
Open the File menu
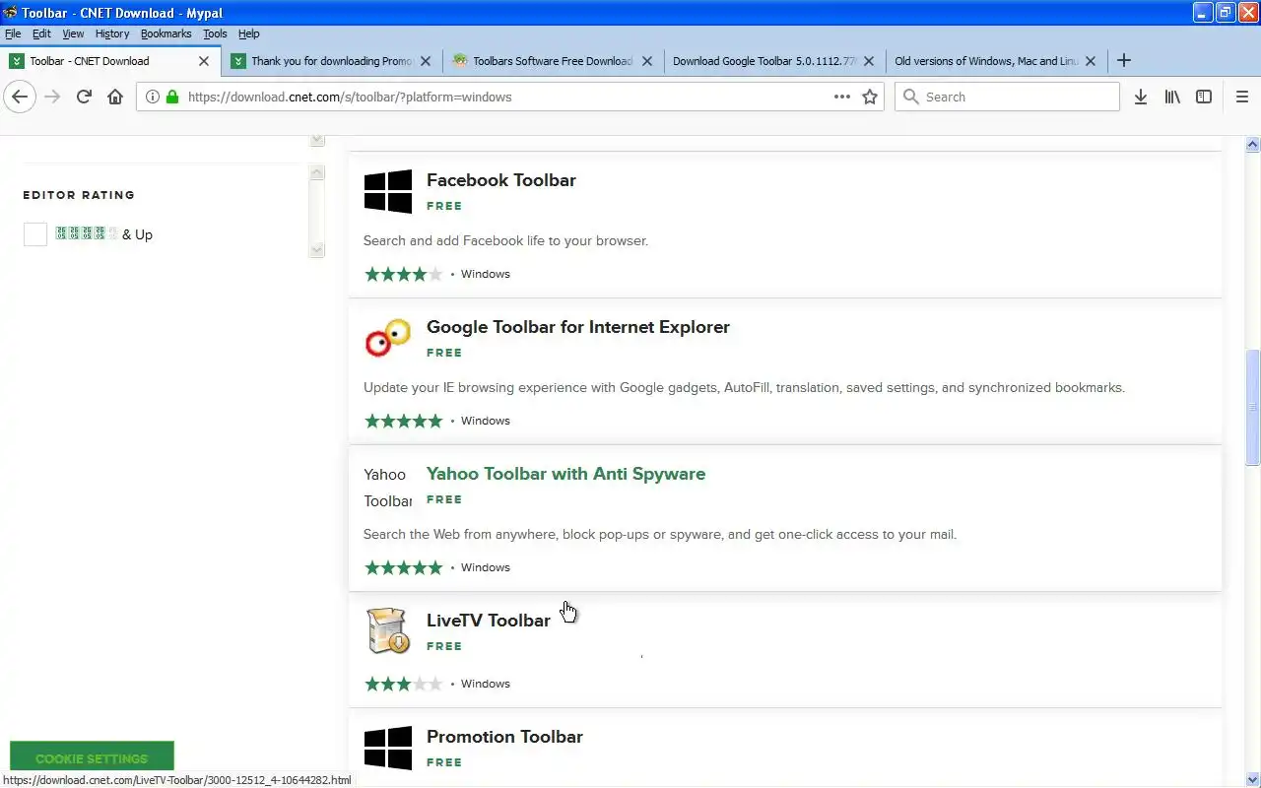pyautogui.click(x=13, y=33)
